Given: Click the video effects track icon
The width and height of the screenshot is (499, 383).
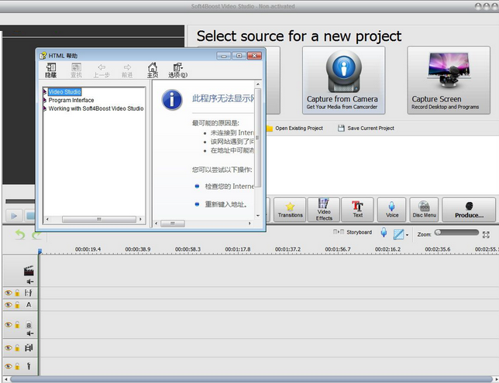Looking at the screenshot, I should point(29,292).
